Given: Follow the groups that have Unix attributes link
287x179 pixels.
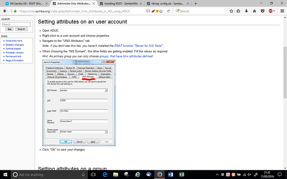Looking at the screenshot, I should (126, 56).
